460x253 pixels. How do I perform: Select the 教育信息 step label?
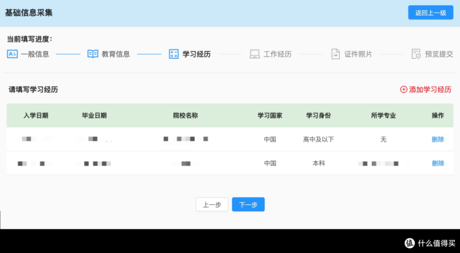[x=116, y=54]
